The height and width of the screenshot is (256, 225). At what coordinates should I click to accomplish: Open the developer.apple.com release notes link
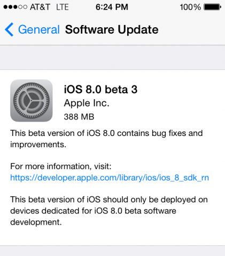(x=110, y=178)
